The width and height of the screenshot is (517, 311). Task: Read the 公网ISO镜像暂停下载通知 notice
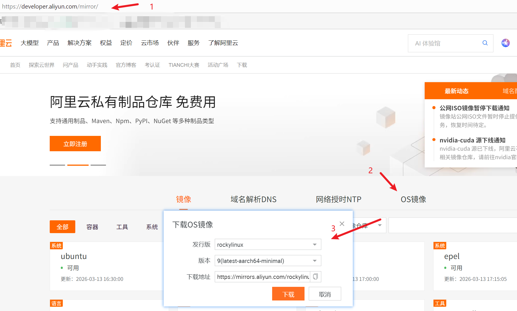pos(474,108)
